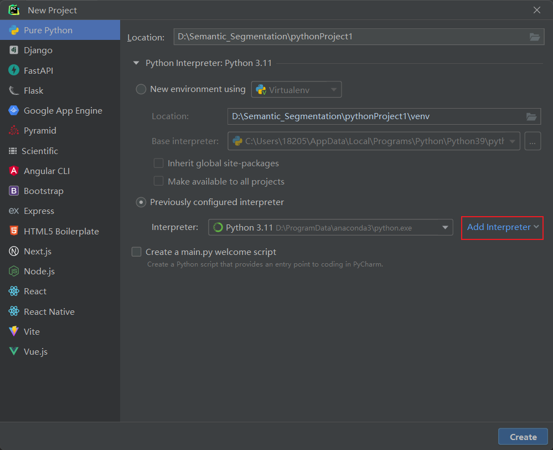The image size is (553, 450).
Task: Click the Next.js N icon
Action: [x=14, y=251]
